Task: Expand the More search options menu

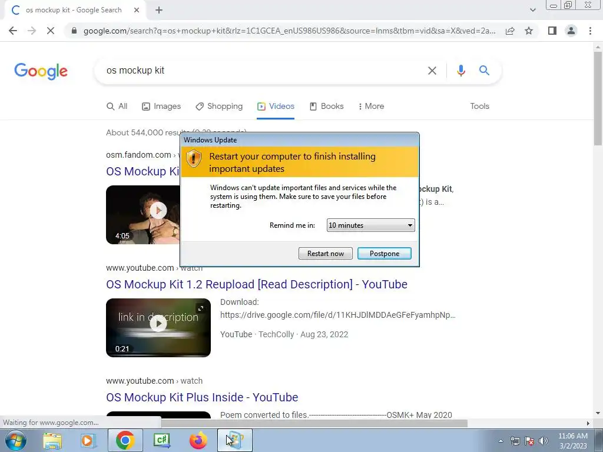Action: click(371, 107)
